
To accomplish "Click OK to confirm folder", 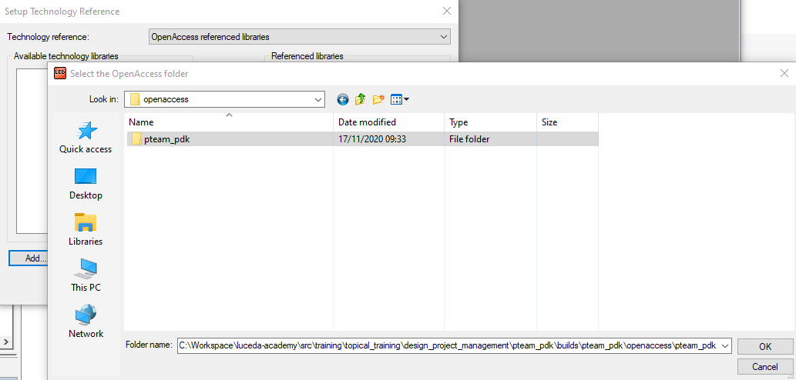I will click(764, 346).
